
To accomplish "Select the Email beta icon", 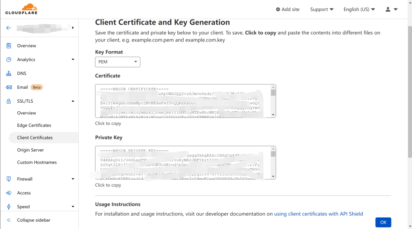I will pyautogui.click(x=8, y=87).
